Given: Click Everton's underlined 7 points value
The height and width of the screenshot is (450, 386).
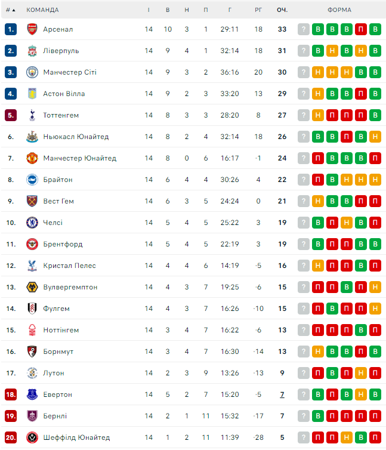Looking at the screenshot, I should pos(282,394).
